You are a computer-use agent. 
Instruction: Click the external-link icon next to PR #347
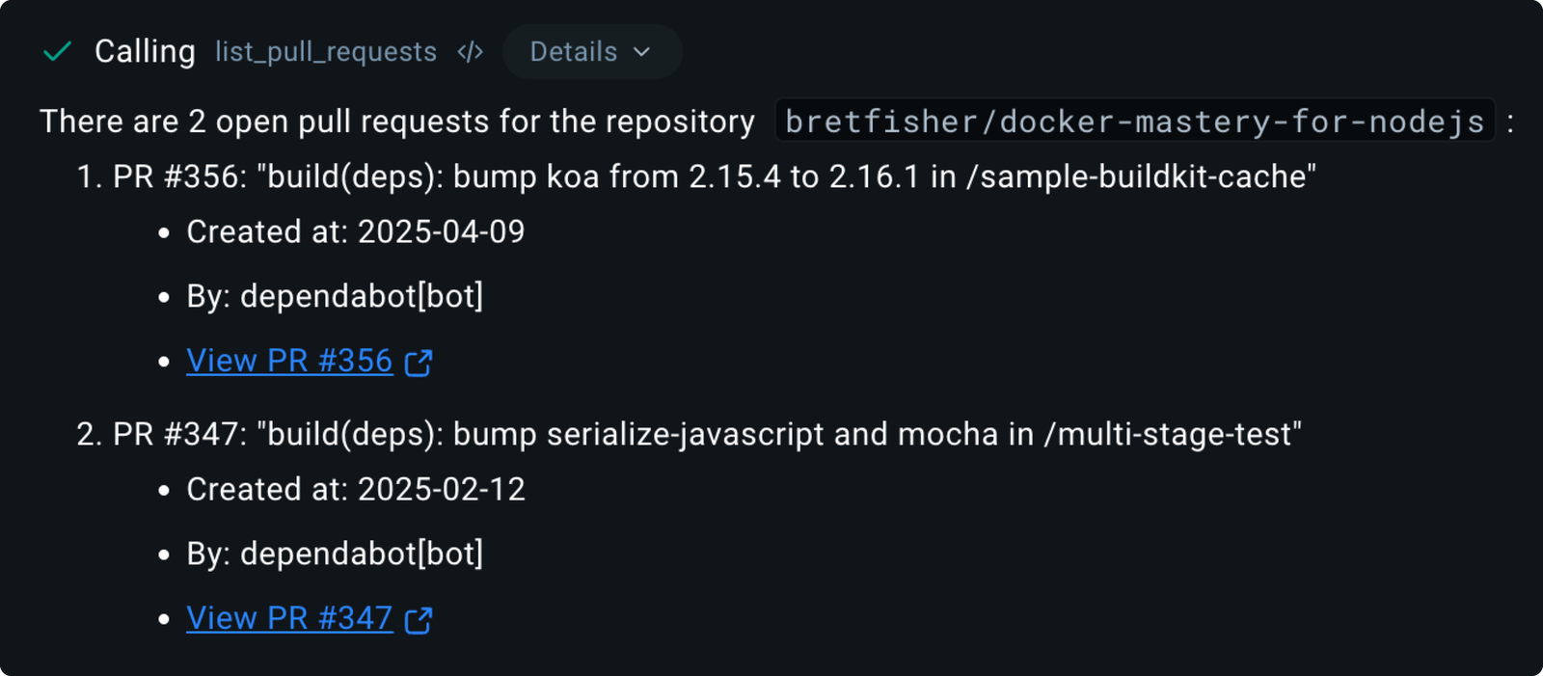pyautogui.click(x=419, y=620)
